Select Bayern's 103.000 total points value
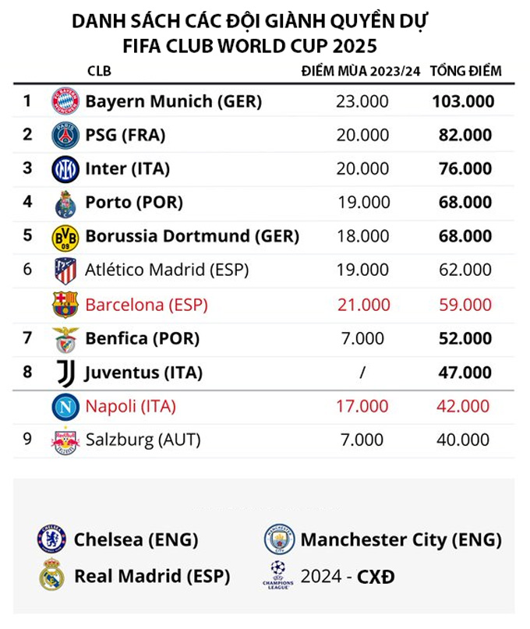The width and height of the screenshot is (530, 629). pos(463,101)
